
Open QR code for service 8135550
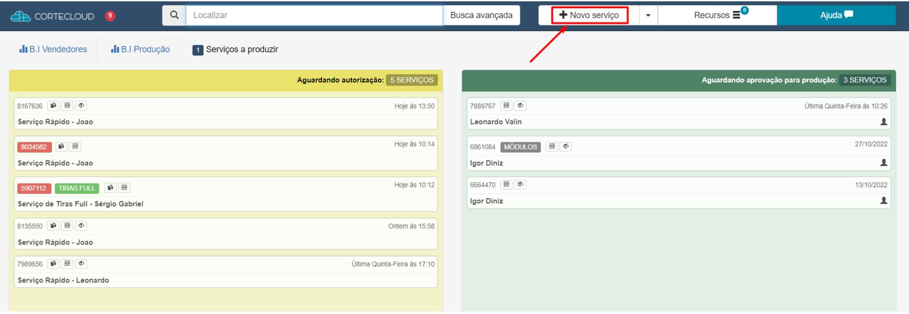(67, 226)
